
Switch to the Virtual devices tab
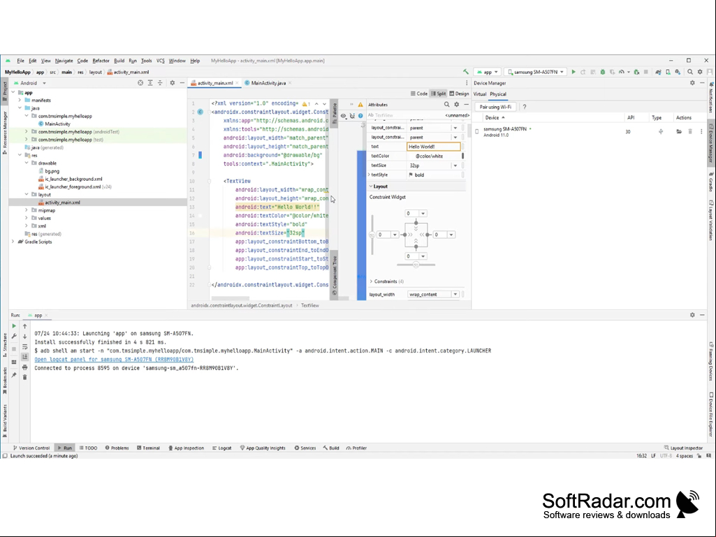479,94
